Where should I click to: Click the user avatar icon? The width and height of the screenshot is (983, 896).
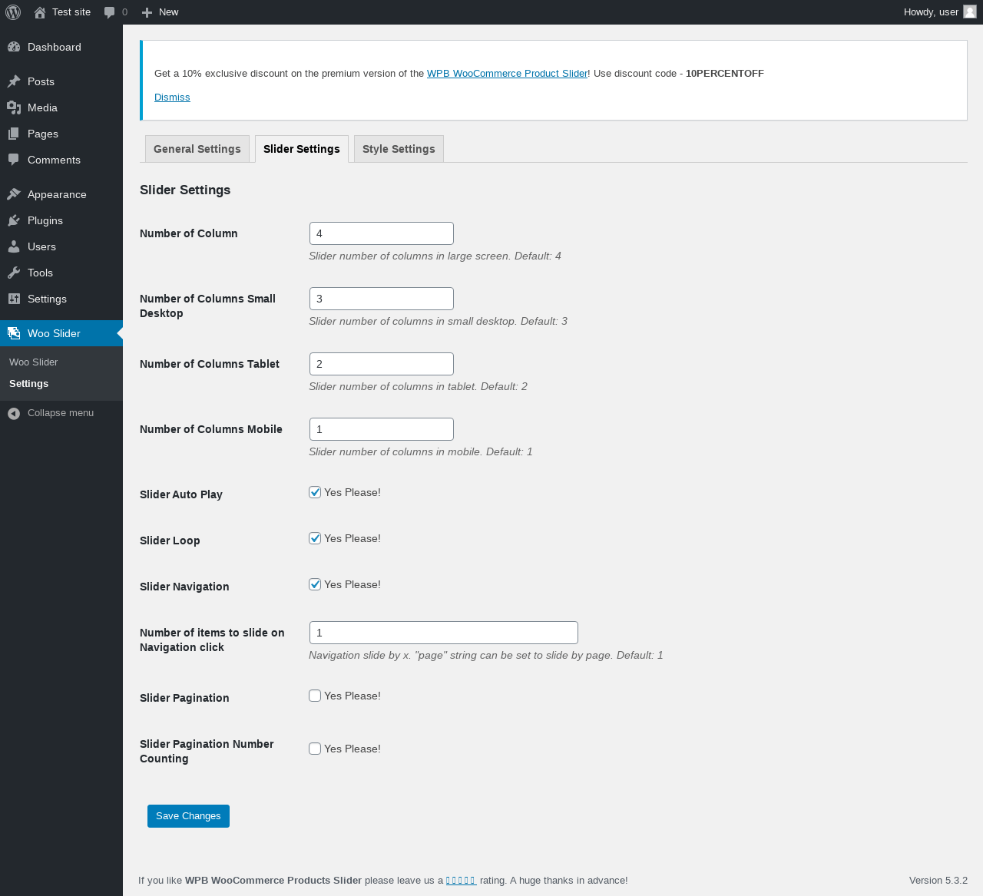point(970,12)
